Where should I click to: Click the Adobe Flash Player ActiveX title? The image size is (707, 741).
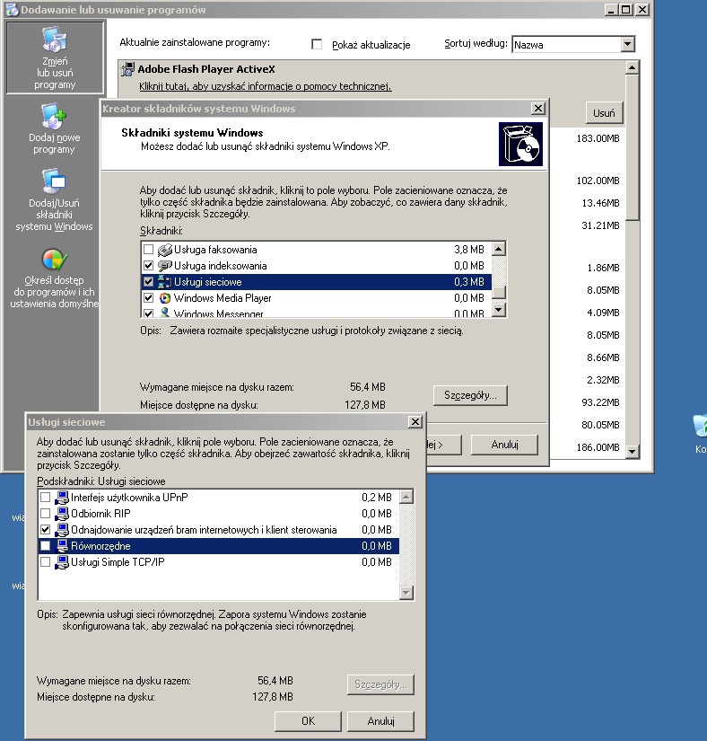206,69
